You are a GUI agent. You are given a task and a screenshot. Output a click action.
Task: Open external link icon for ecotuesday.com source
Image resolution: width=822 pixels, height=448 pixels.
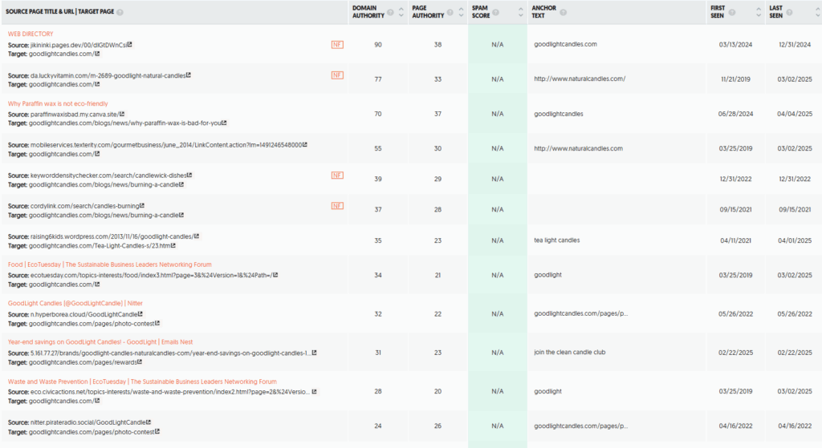(275, 275)
